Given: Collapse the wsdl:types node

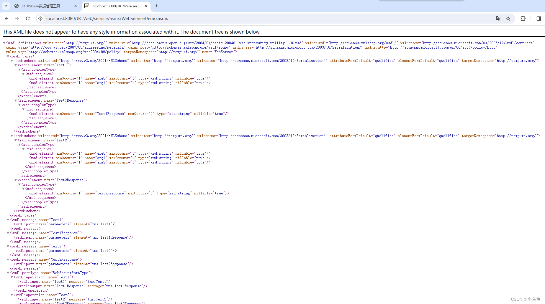Looking at the screenshot, I should coord(8,56).
